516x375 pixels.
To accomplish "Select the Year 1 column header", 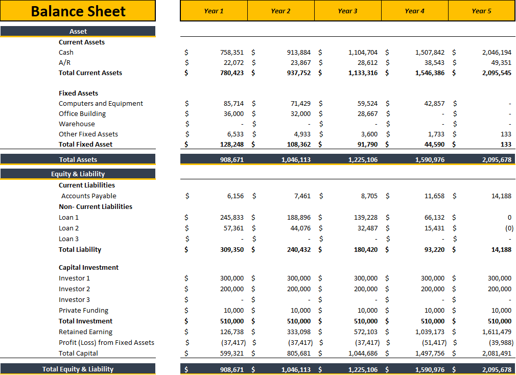I will tap(214, 10).
